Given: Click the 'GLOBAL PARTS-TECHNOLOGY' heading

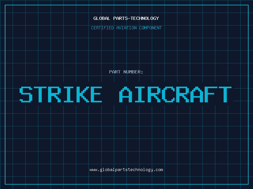Looking at the screenshot, I should [126, 18].
